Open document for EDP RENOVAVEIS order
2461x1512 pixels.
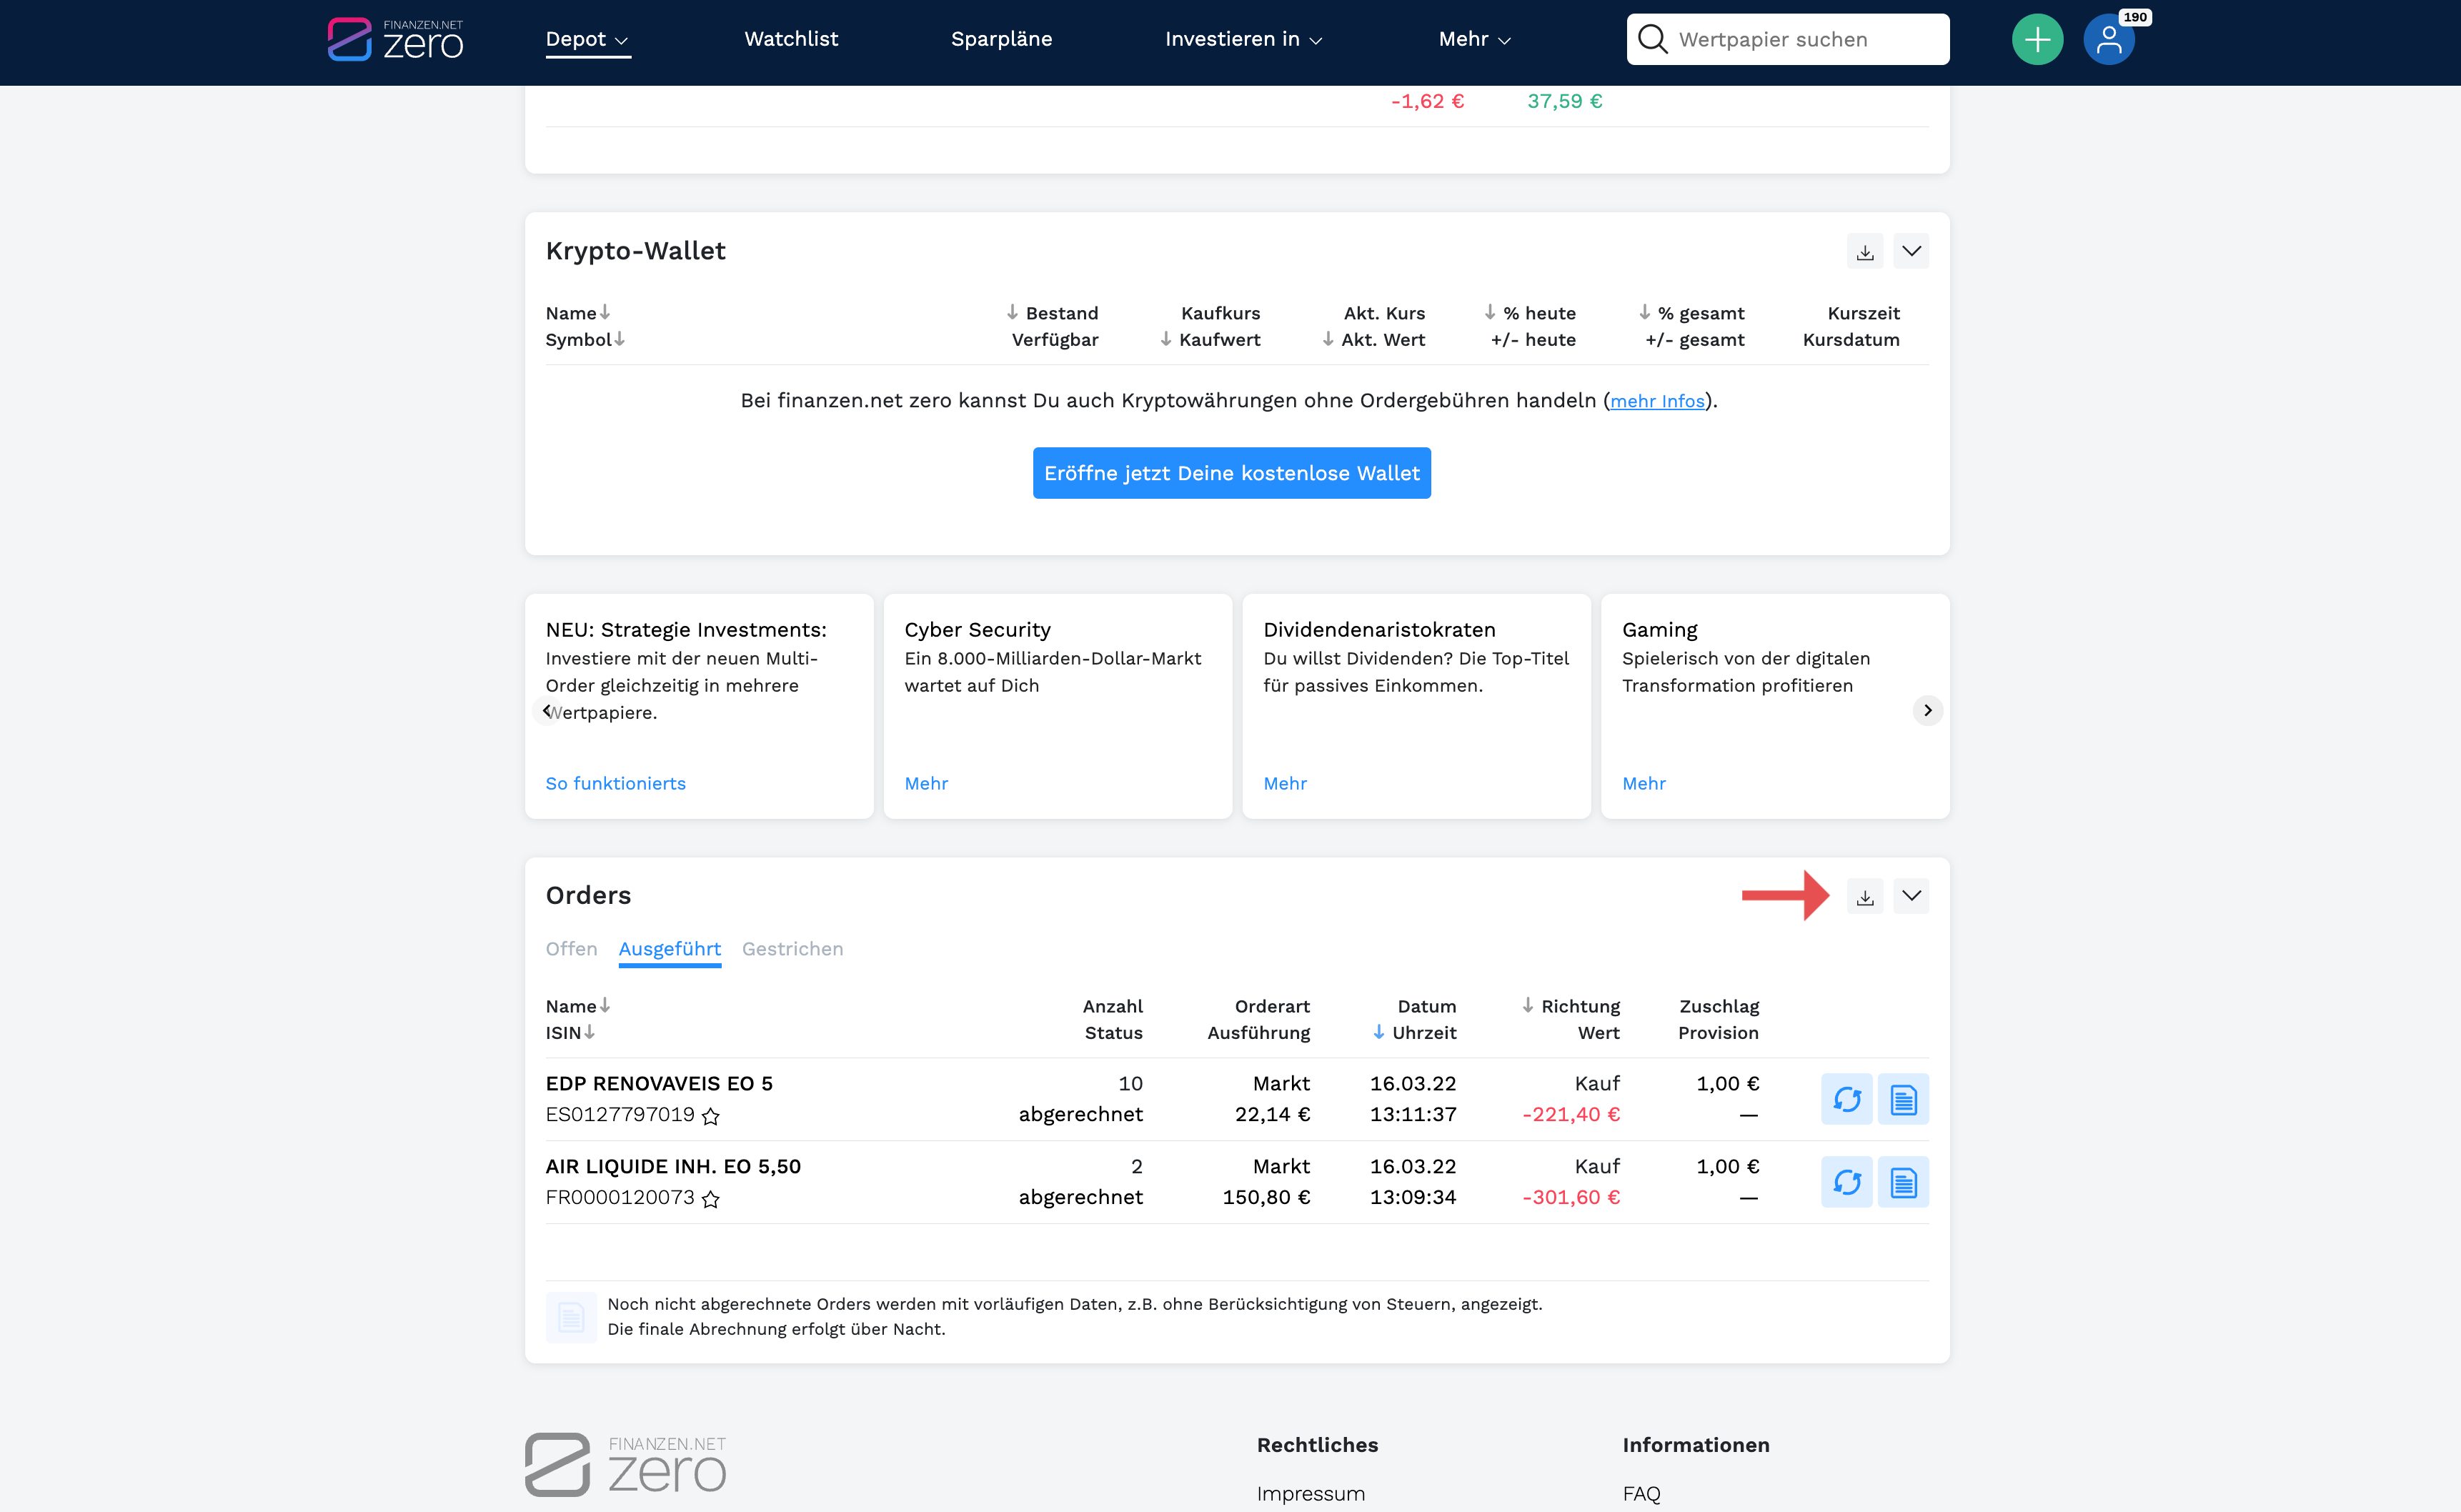pos(1903,1100)
